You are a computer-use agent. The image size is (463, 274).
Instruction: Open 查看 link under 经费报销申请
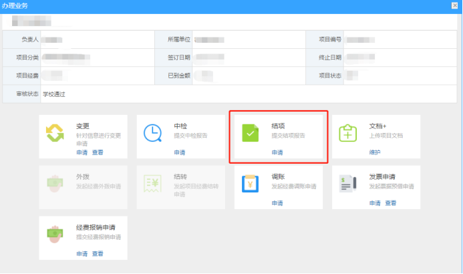pyautogui.click(x=98, y=253)
